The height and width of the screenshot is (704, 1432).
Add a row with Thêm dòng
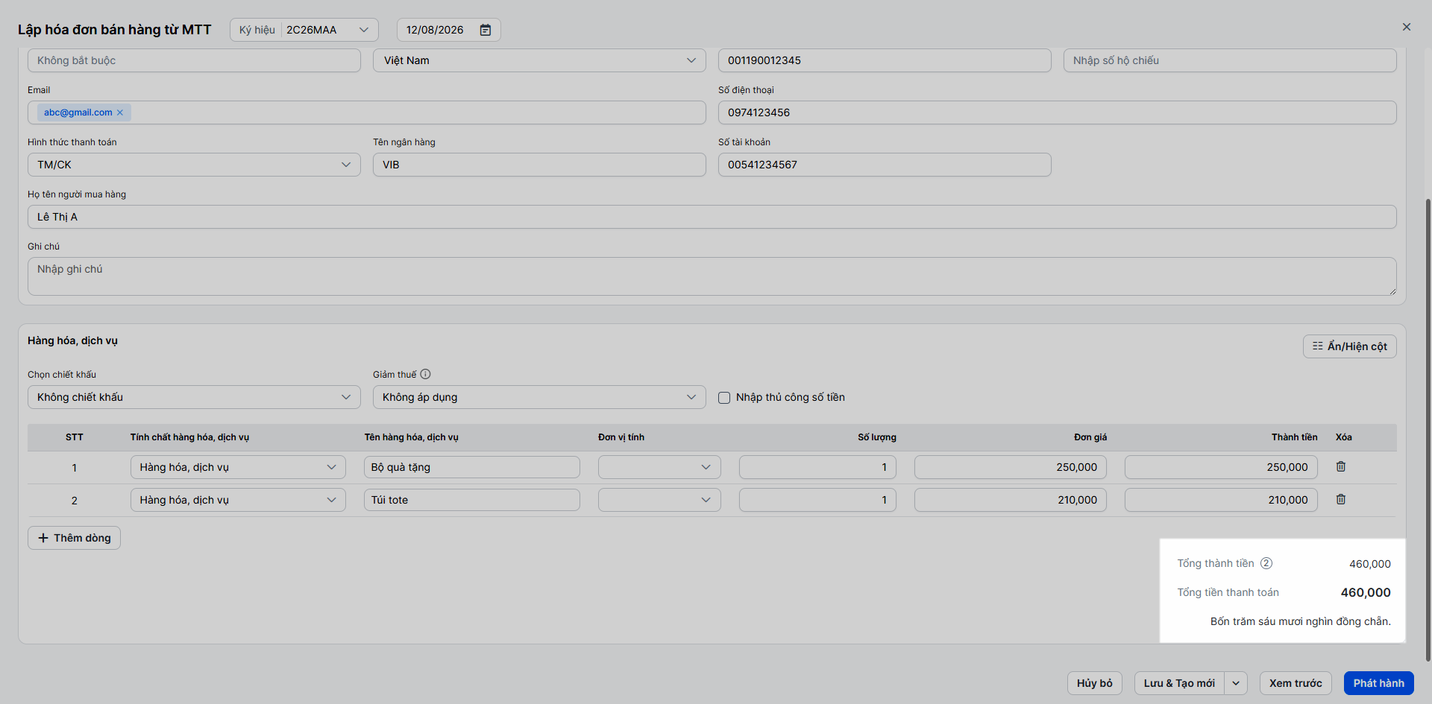click(74, 538)
